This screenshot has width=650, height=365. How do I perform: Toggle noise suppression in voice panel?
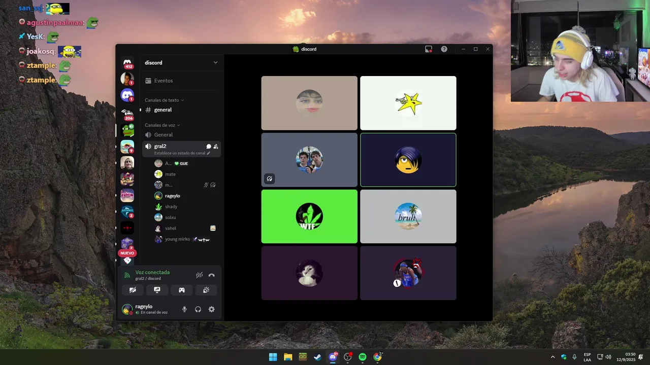pos(200,275)
